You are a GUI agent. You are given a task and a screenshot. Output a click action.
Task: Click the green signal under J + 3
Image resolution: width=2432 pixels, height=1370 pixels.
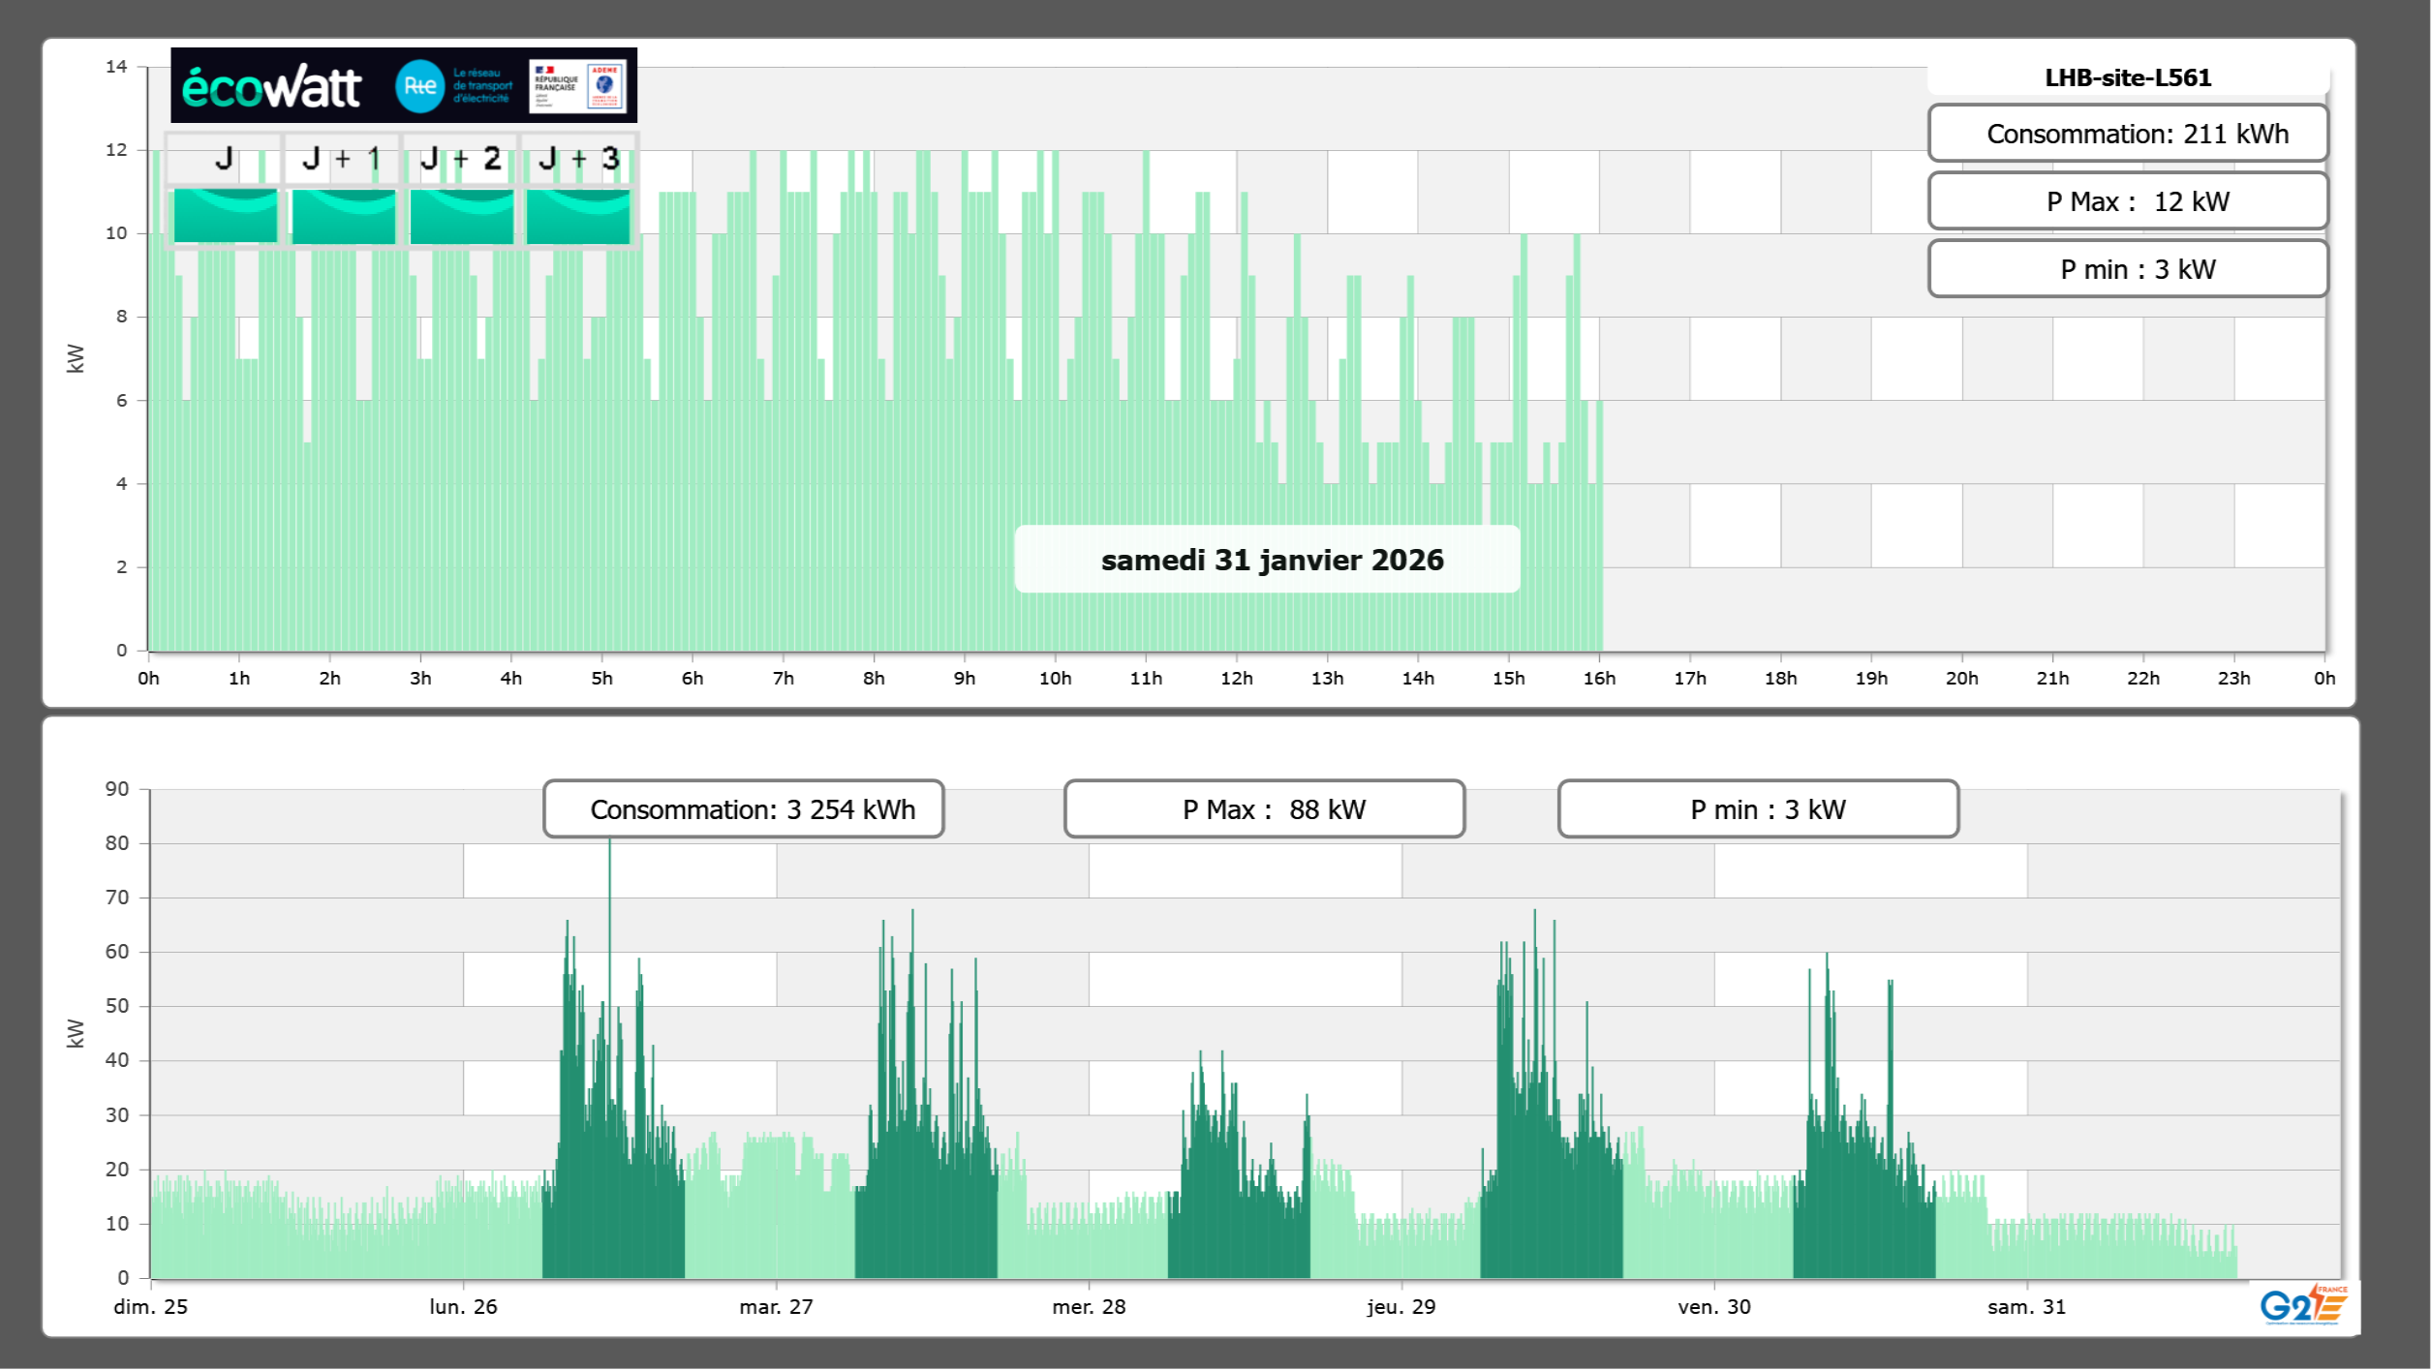pyautogui.click(x=578, y=215)
